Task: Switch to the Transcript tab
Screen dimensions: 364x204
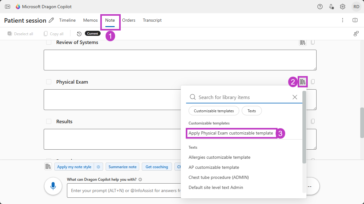Action: point(152,20)
